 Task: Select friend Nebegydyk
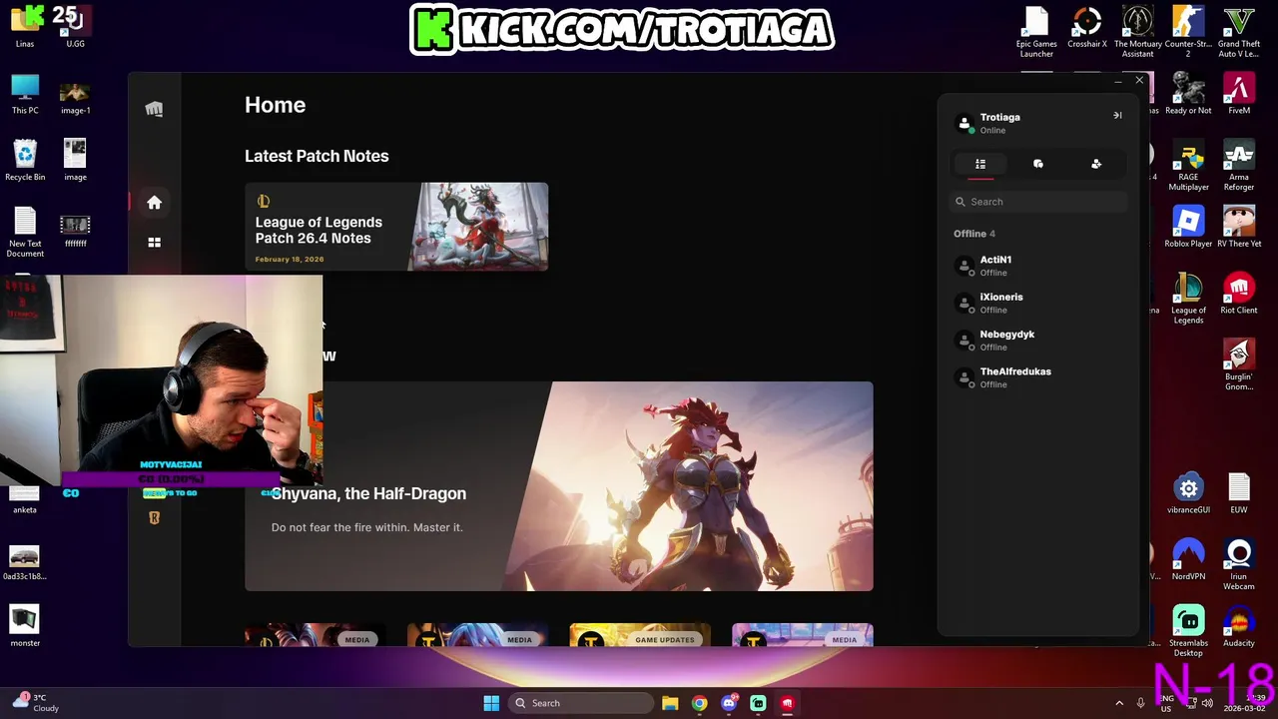click(x=1038, y=341)
